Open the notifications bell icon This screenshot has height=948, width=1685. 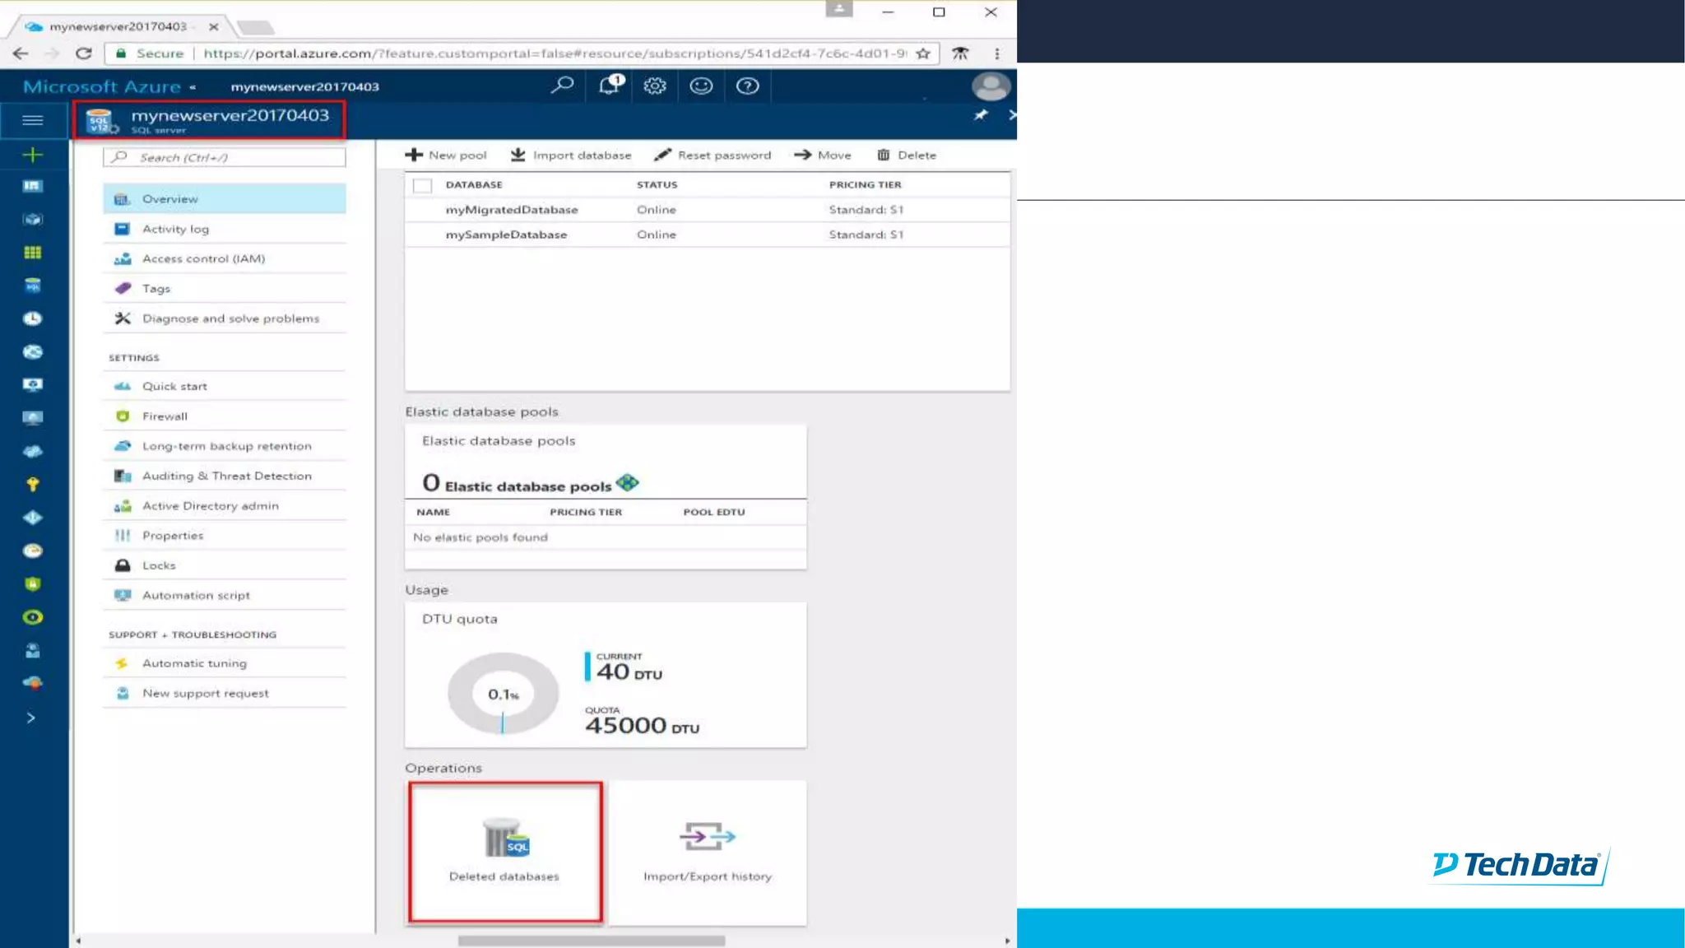pos(610,85)
